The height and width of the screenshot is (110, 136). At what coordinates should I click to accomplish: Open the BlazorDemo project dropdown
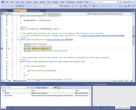(x=23, y=14)
